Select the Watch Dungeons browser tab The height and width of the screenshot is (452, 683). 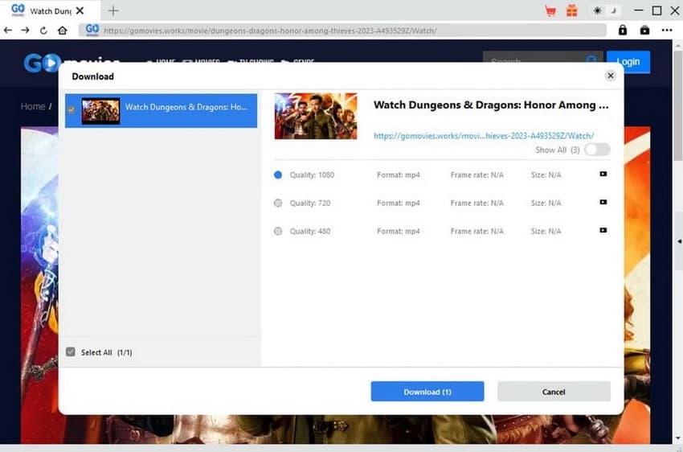[x=50, y=11]
